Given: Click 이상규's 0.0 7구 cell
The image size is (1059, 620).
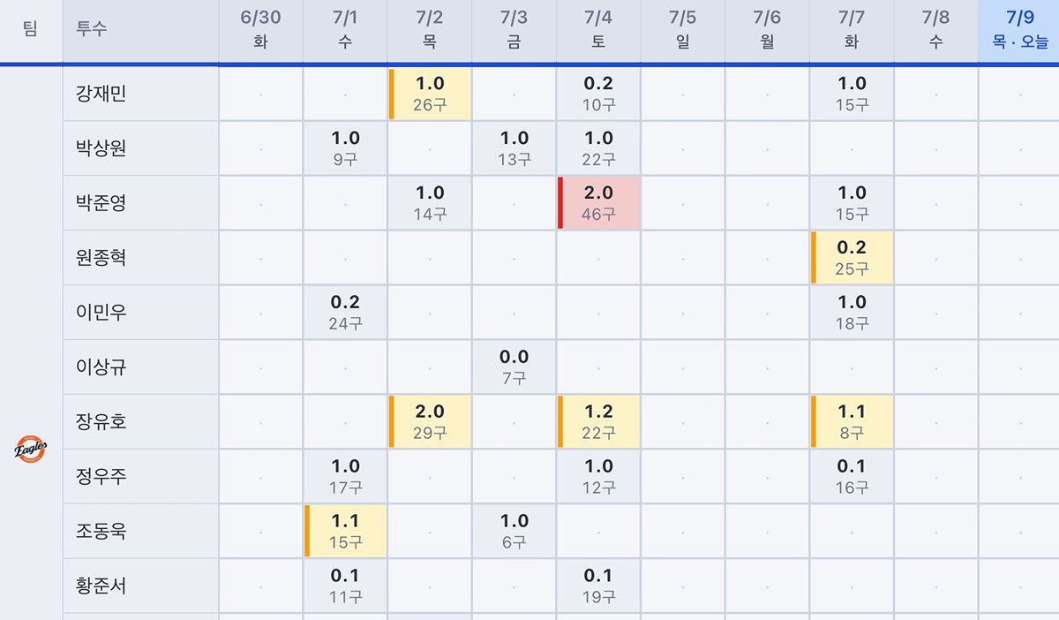Looking at the screenshot, I should 514,367.
